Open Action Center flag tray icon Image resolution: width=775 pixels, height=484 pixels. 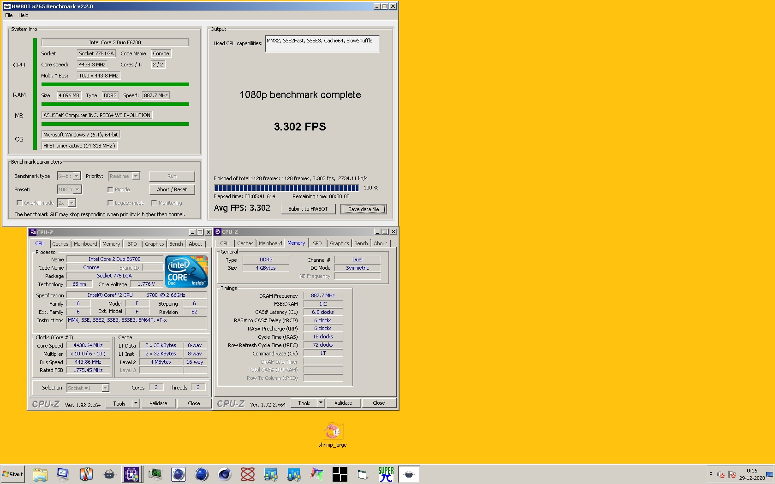pyautogui.click(x=732, y=475)
